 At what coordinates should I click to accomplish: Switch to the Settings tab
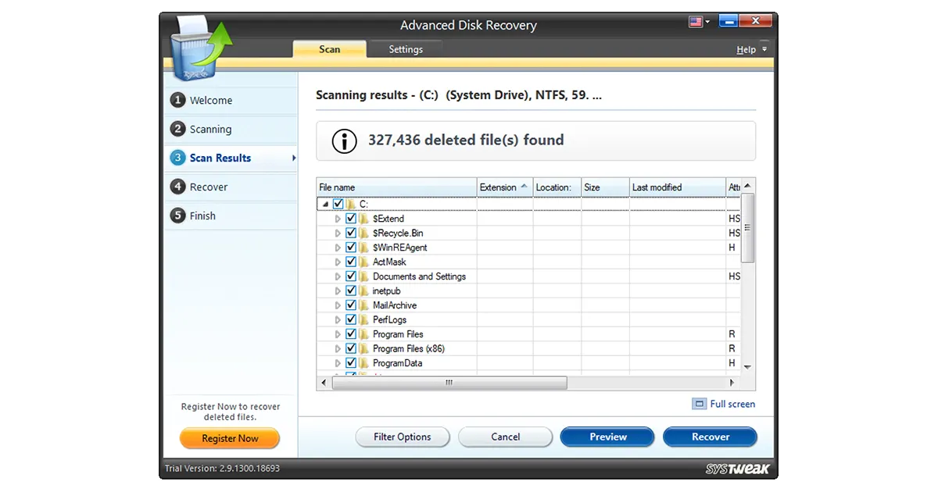[406, 49]
